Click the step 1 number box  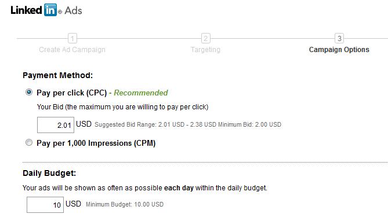pos(72,38)
